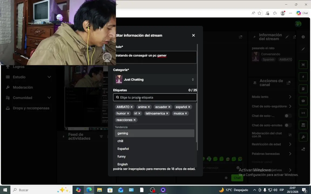The height and width of the screenshot is (194, 311).
Task: Edit the stream title text field
Action: tap(156, 57)
